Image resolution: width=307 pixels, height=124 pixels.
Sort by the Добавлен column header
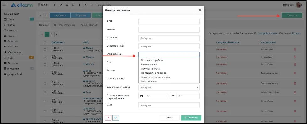pos(58,42)
